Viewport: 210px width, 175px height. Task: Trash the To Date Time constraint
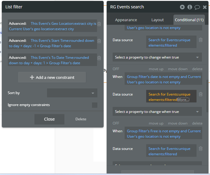[99, 58]
